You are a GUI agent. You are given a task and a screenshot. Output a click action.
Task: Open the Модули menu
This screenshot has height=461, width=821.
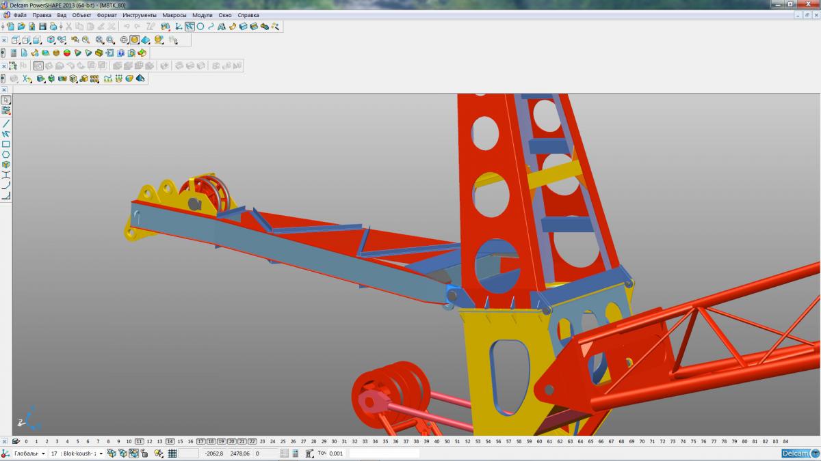pos(203,15)
